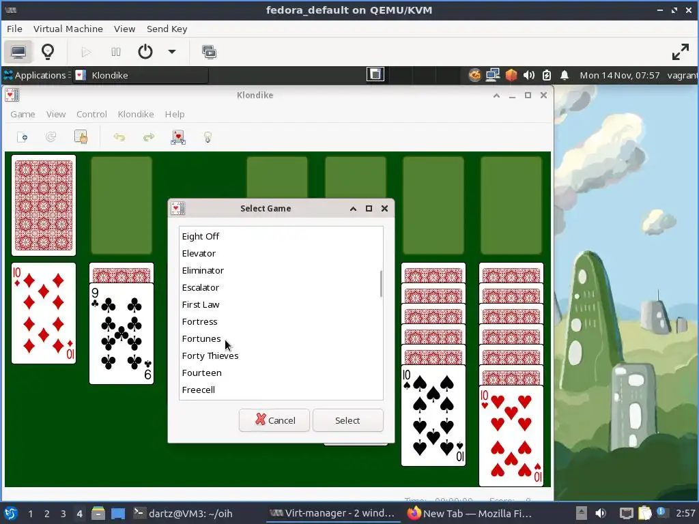Select Fortunes in game list
Image resolution: width=699 pixels, height=524 pixels.
pyautogui.click(x=281, y=338)
